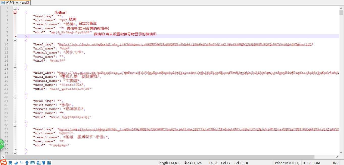Collapse the object fold on line 16
Viewport: 344px width, 165px height.
(15, 69)
